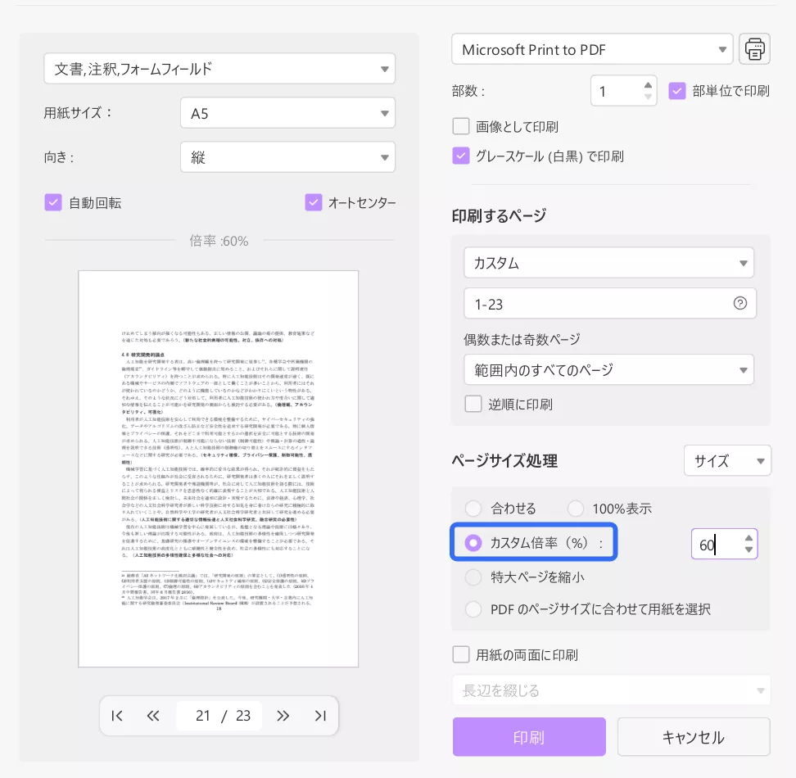Viewport: 796px width, 778px height.
Task: Go to previous preview page
Action: coord(153,716)
